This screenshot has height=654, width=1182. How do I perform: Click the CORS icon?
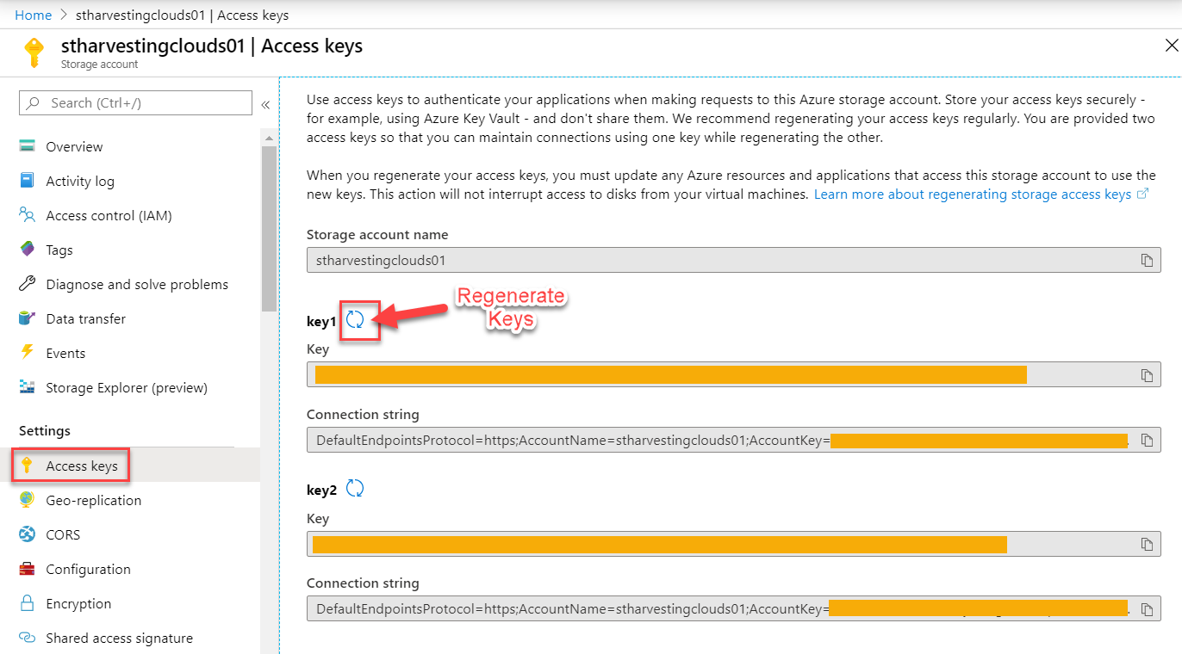28,534
